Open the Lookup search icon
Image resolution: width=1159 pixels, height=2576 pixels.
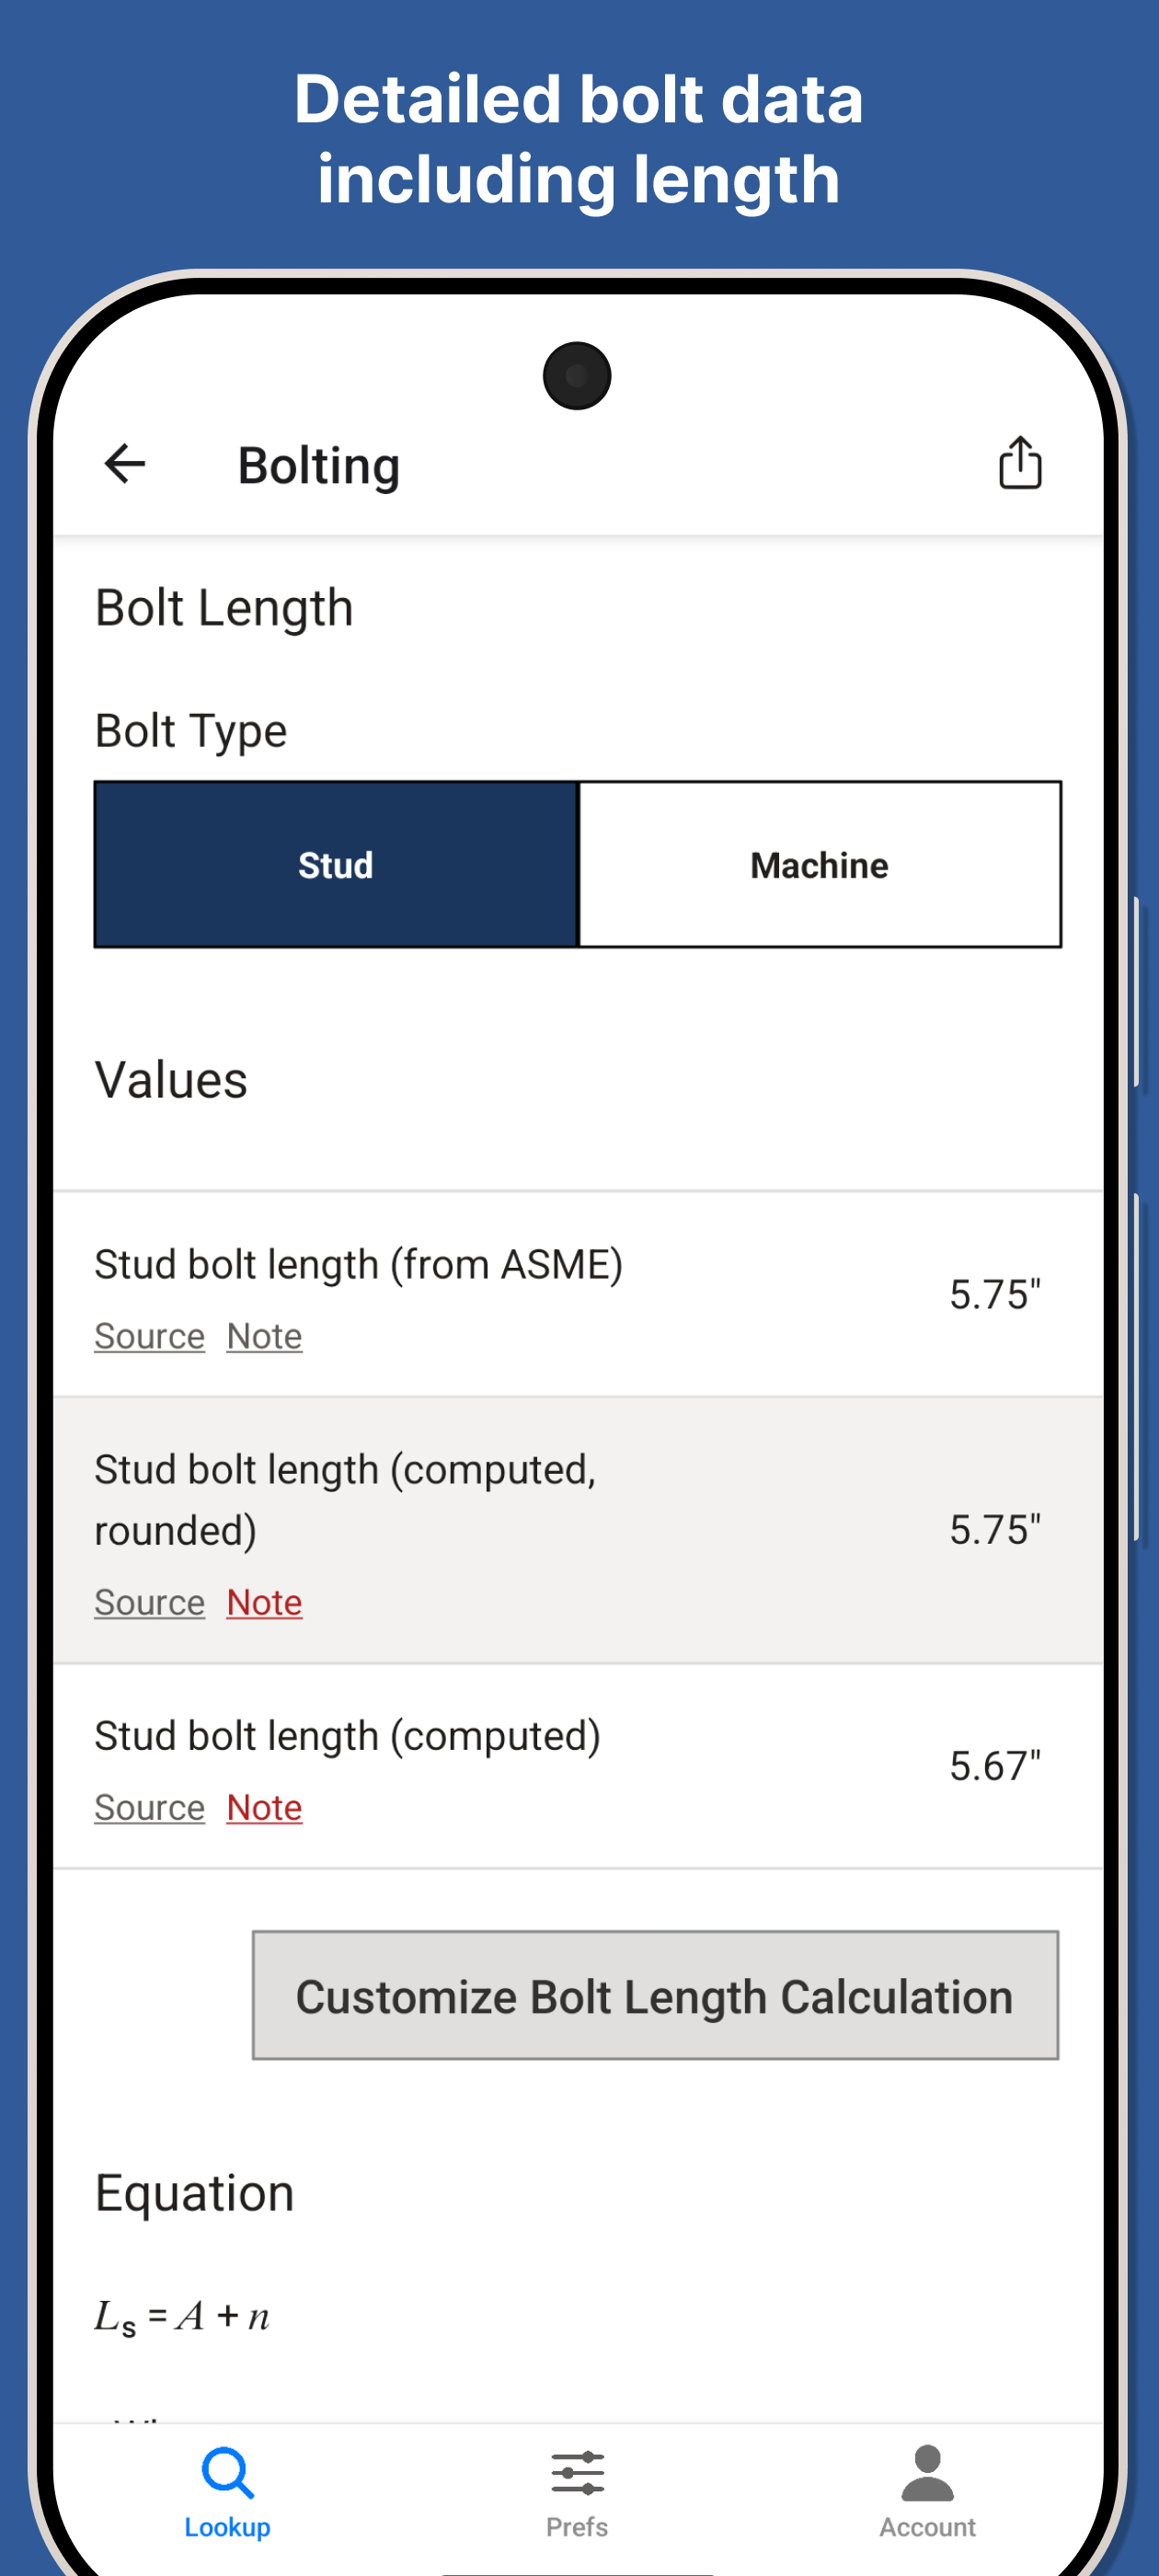(227, 2472)
